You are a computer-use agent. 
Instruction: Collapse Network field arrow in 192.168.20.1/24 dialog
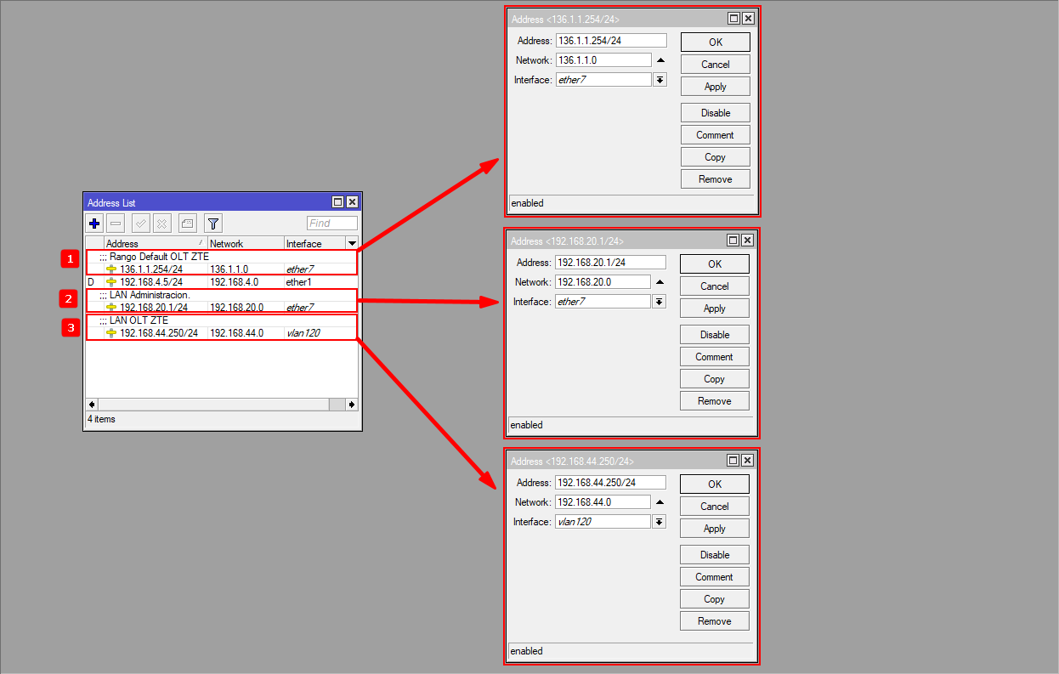coord(660,282)
